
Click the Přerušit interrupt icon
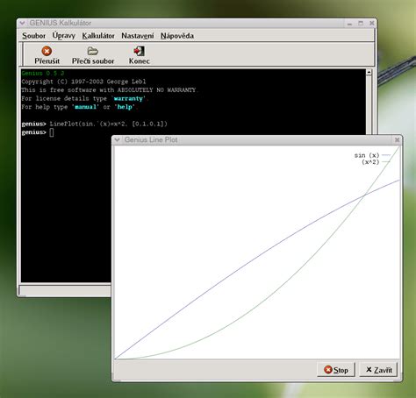coord(47,51)
